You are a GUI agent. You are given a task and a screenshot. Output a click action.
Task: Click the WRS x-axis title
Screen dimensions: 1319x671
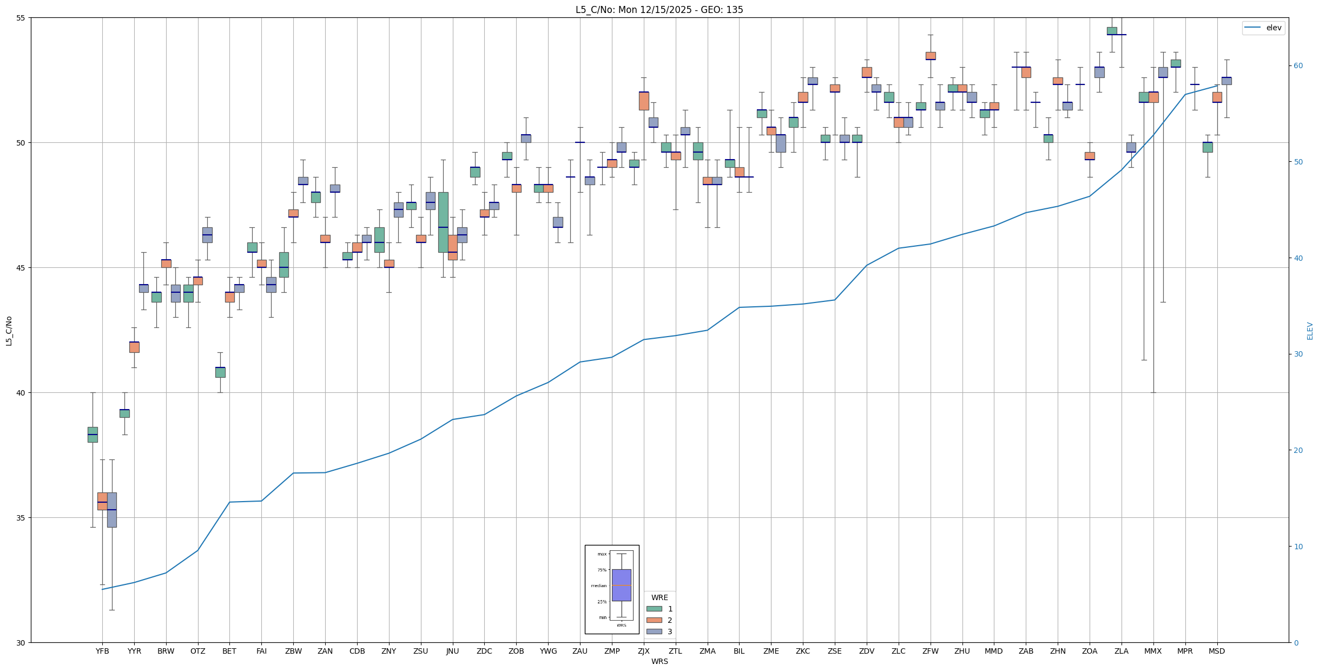pyautogui.click(x=659, y=661)
